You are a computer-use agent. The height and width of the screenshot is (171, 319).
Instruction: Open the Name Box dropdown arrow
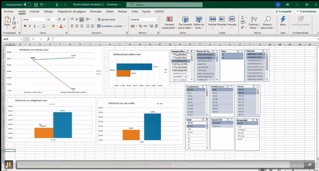pos(21,39)
